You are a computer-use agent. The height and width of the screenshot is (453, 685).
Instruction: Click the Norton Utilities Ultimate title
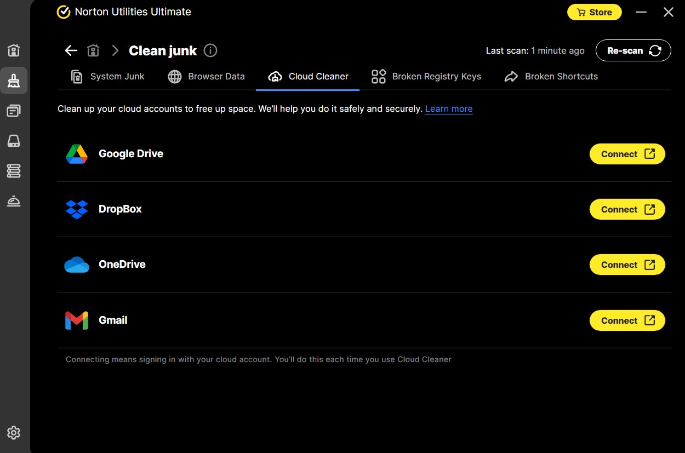(x=133, y=12)
